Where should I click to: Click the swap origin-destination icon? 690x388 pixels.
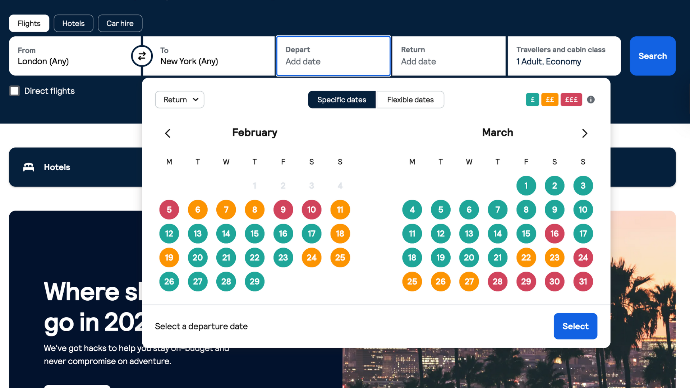click(142, 56)
